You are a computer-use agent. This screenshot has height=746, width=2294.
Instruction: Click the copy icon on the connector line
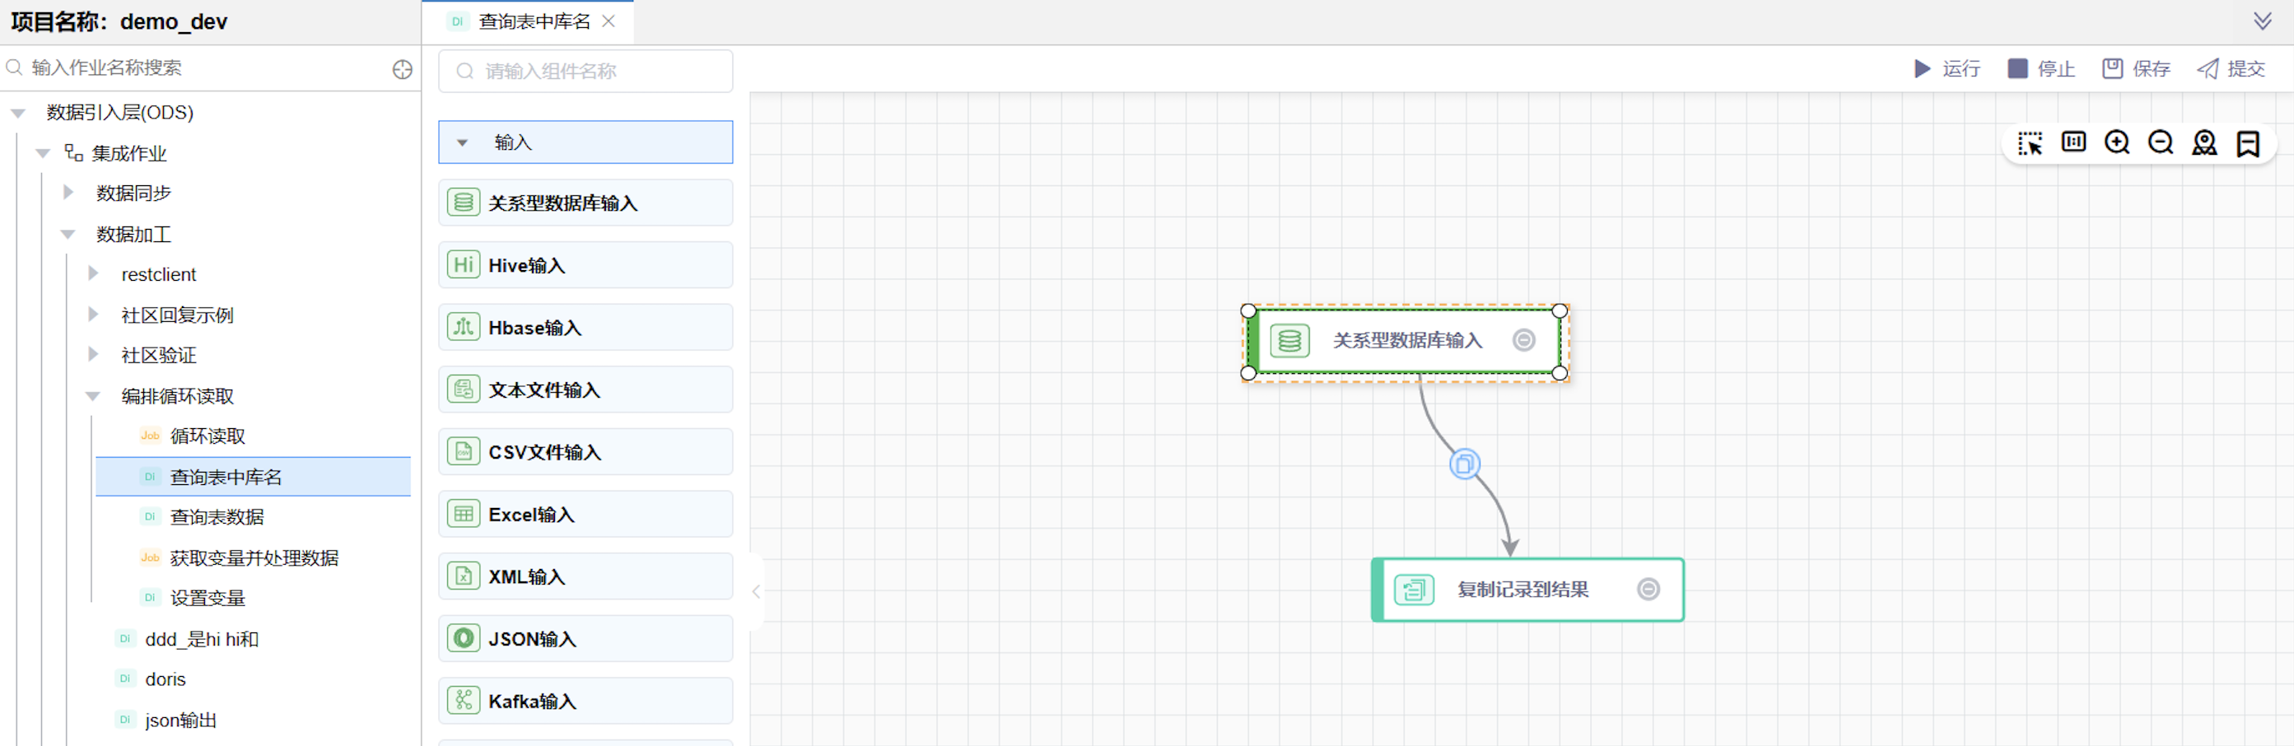pyautogui.click(x=1464, y=464)
